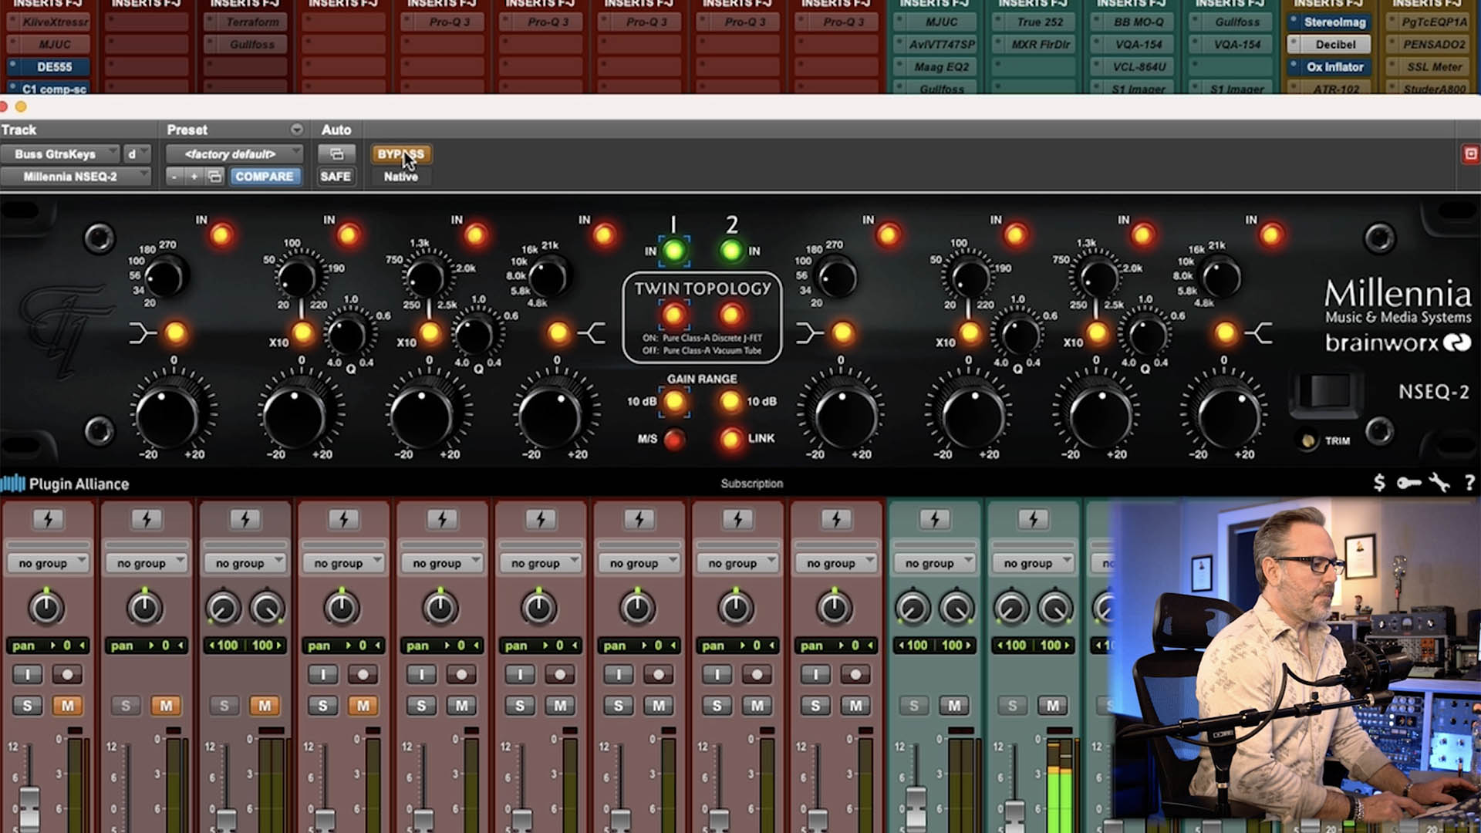Click the key activation icon on the plugin footer
This screenshot has height=833, width=1481.
point(1408,484)
